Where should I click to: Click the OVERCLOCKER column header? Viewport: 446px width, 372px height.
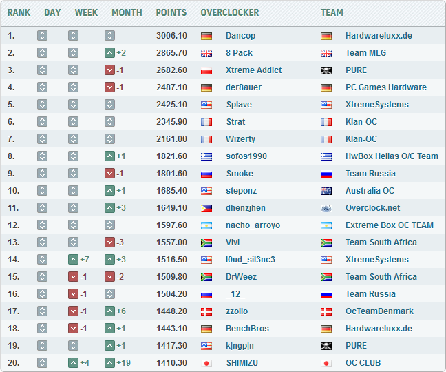pyautogui.click(x=230, y=12)
